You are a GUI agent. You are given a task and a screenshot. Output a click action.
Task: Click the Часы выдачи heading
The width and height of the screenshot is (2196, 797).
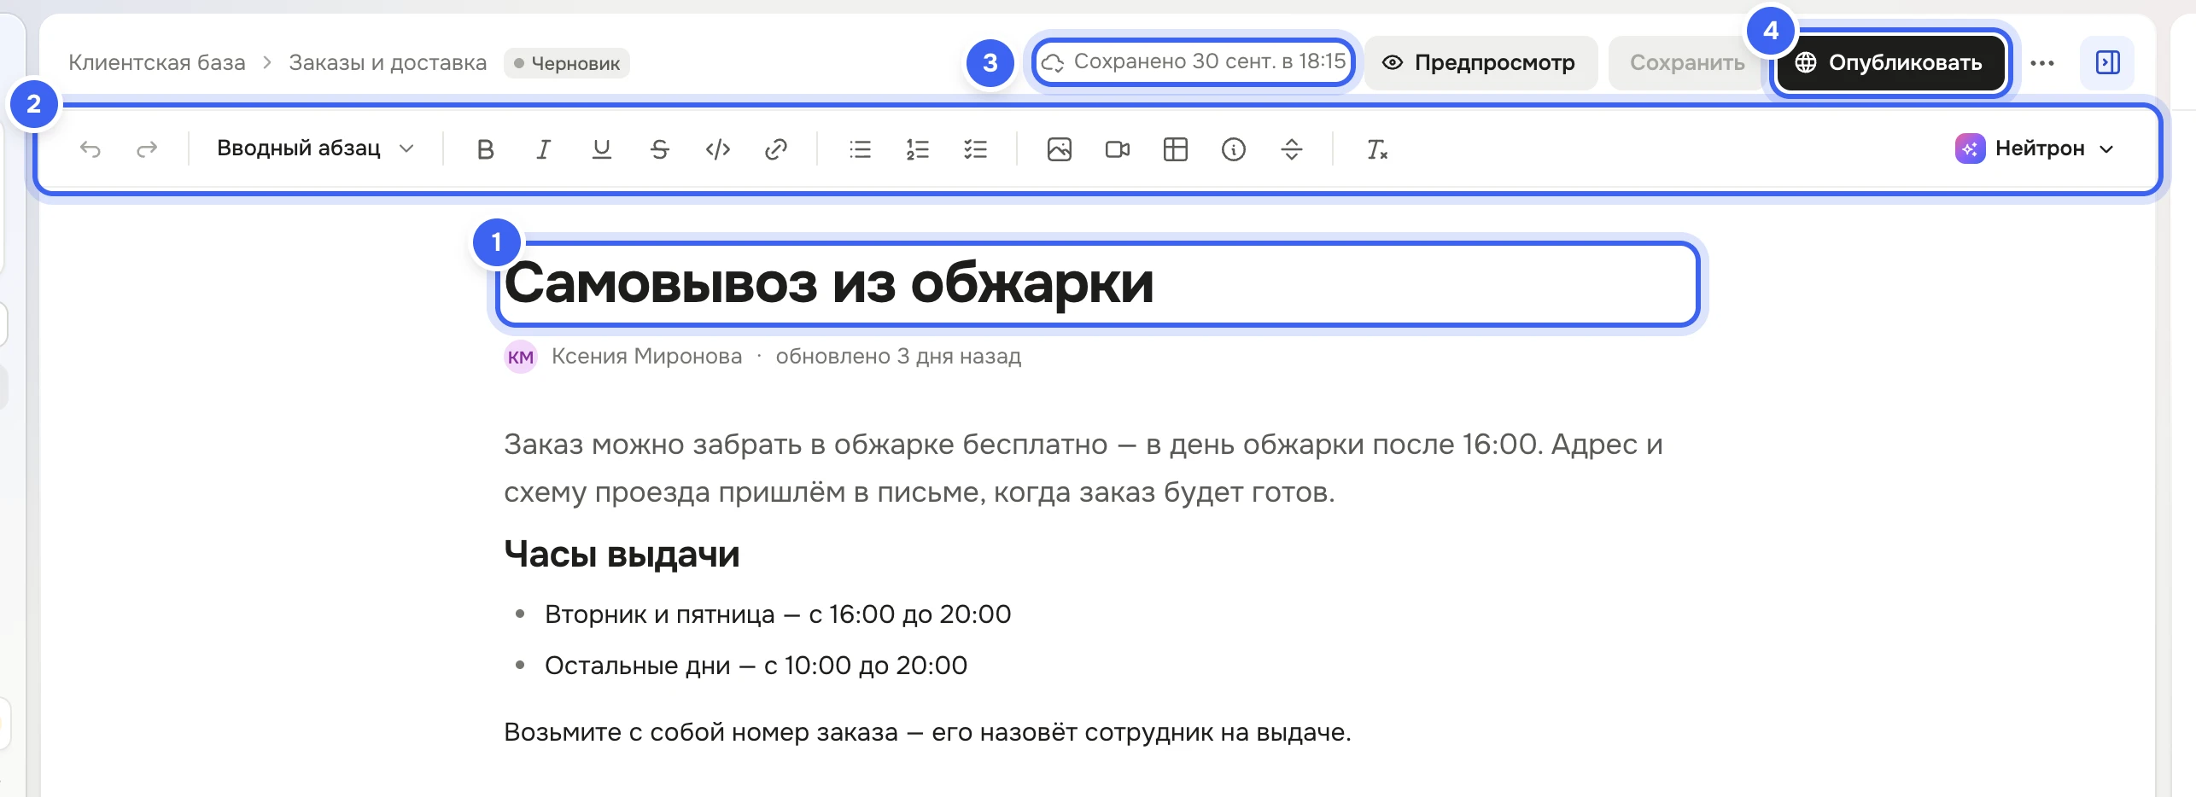coord(622,554)
